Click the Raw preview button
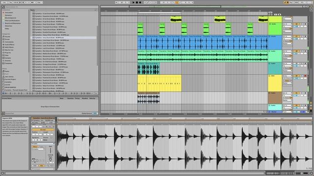Screen dimensions: 314x176 click(x=96, y=93)
